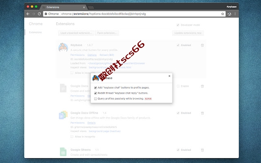Click the Google Sheets title text
This screenshot has height=163, width=261.
click(x=81, y=150)
